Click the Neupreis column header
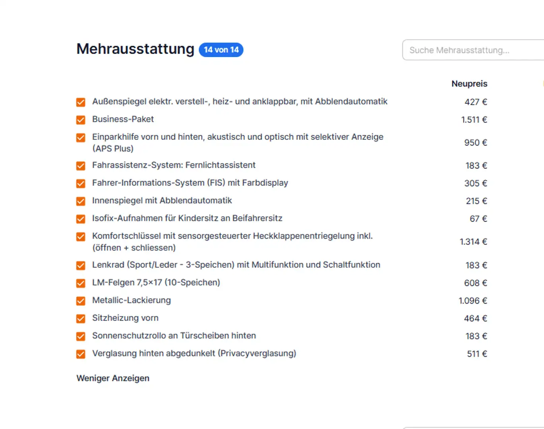Screen dimensions: 544x429 [469, 84]
